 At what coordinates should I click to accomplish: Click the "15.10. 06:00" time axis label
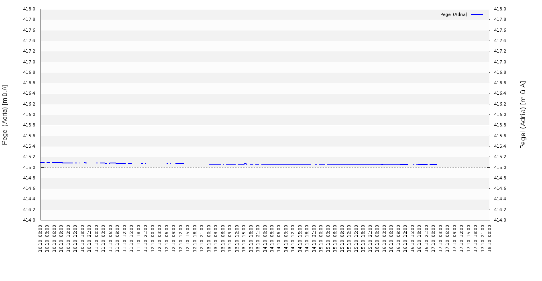tap(335, 238)
